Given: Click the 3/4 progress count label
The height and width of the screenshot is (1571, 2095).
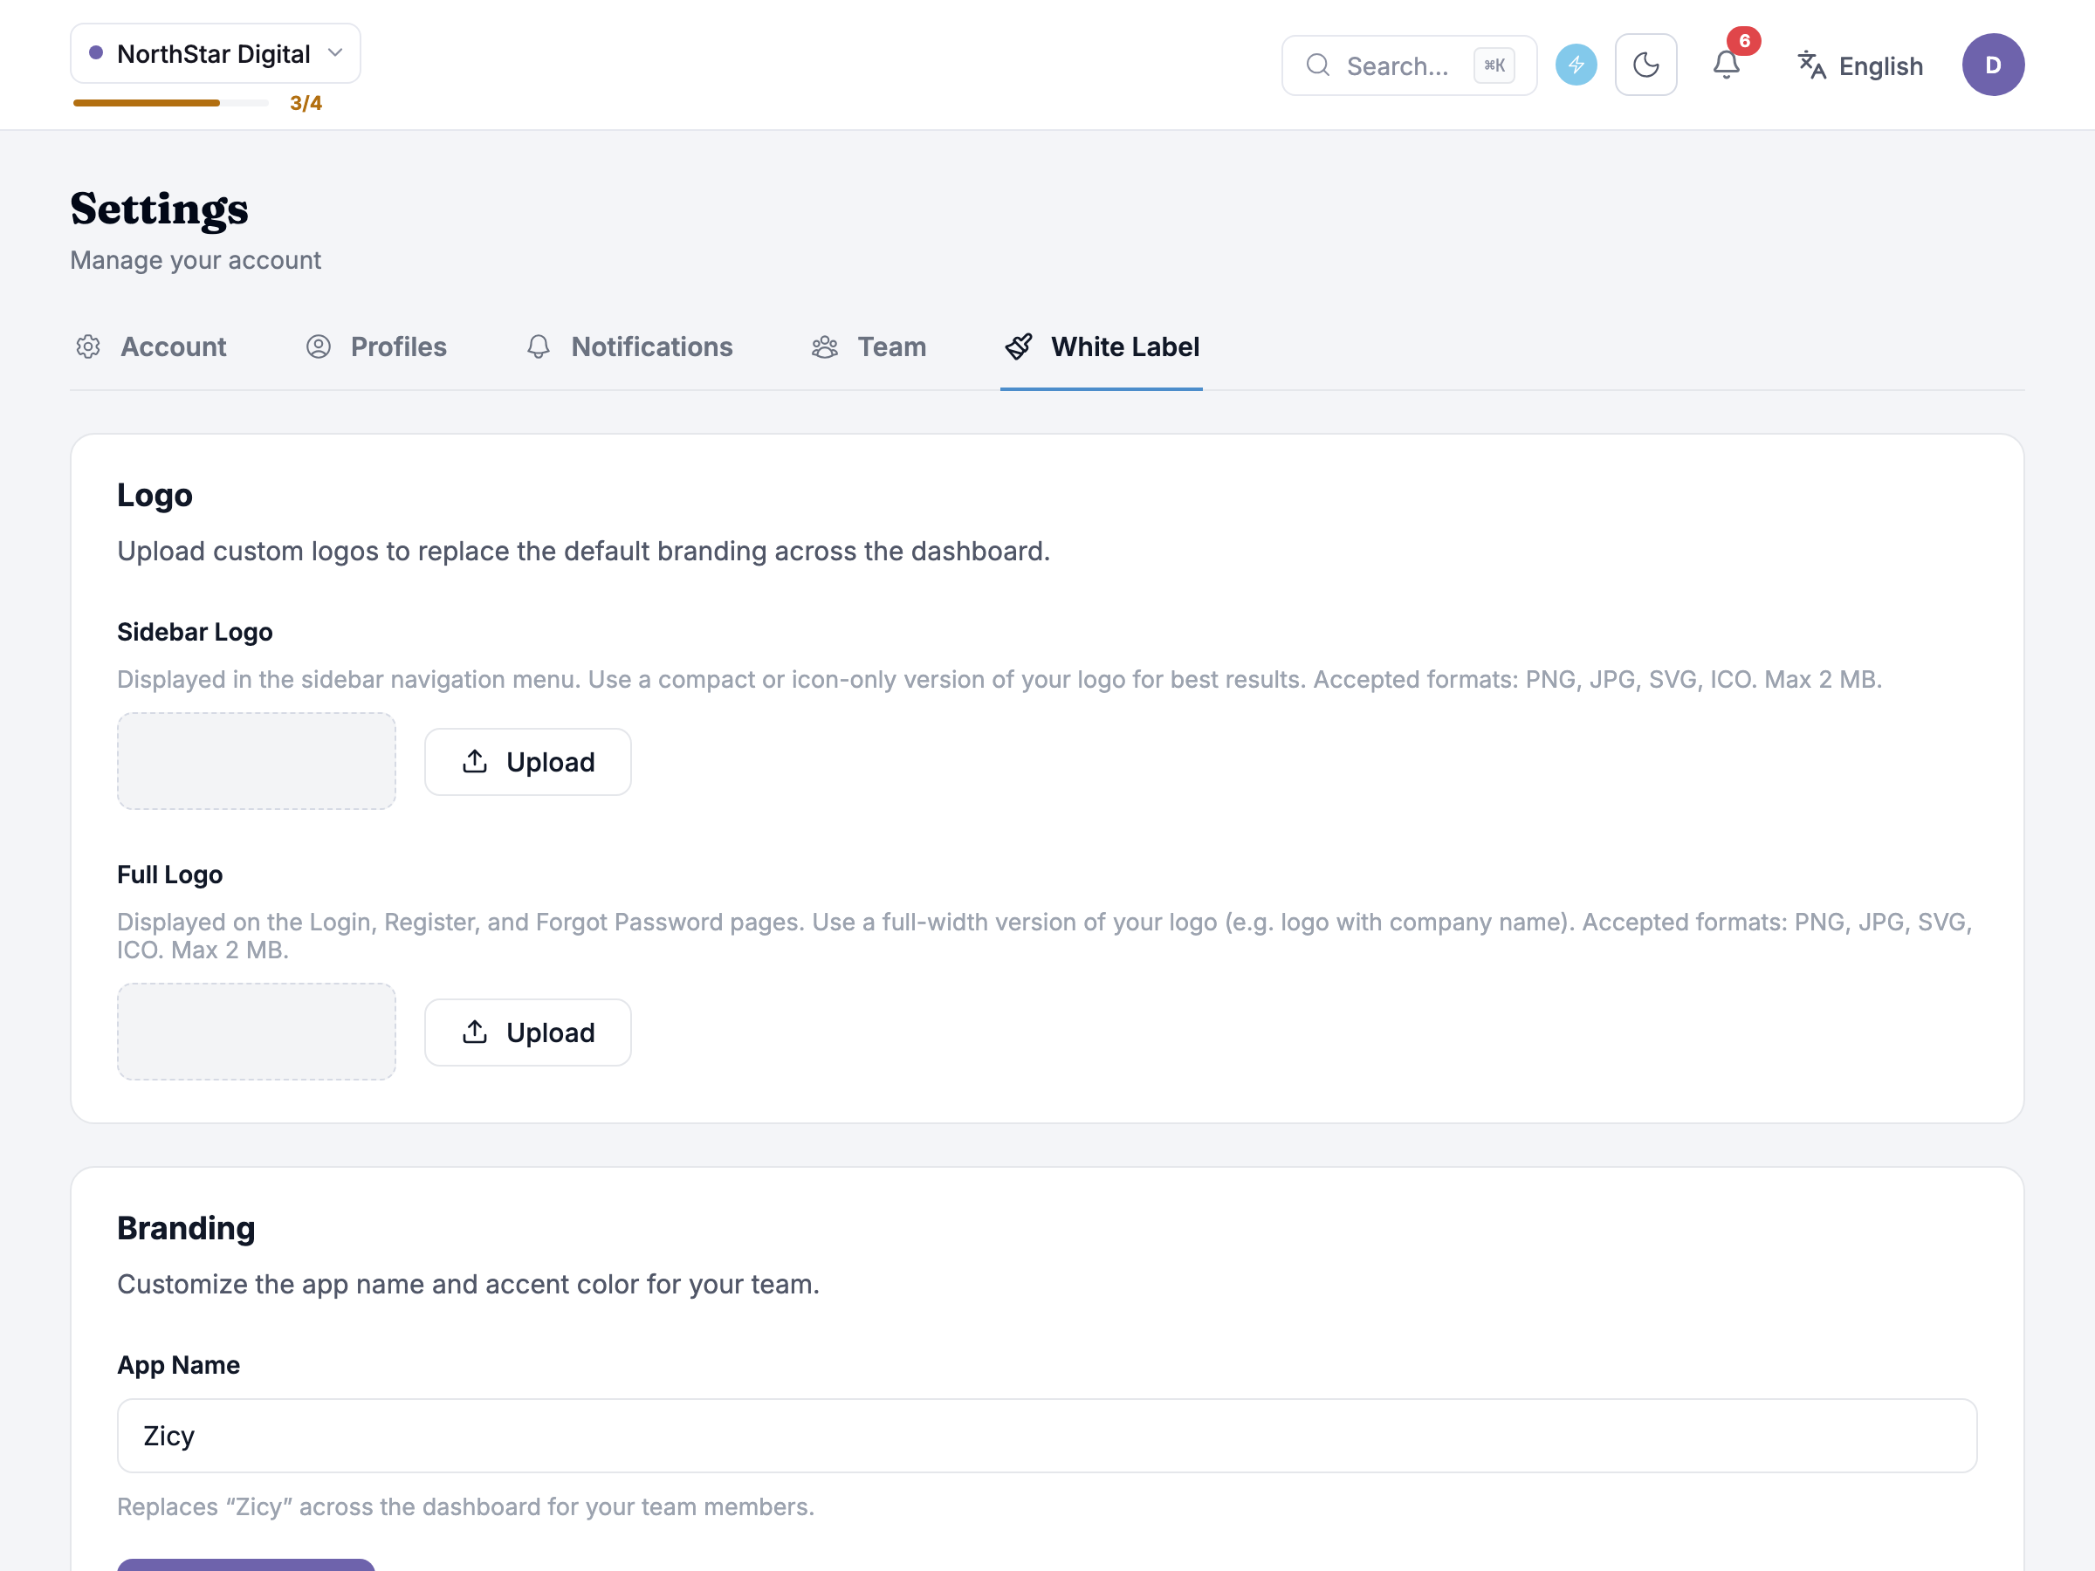Looking at the screenshot, I should click(306, 103).
